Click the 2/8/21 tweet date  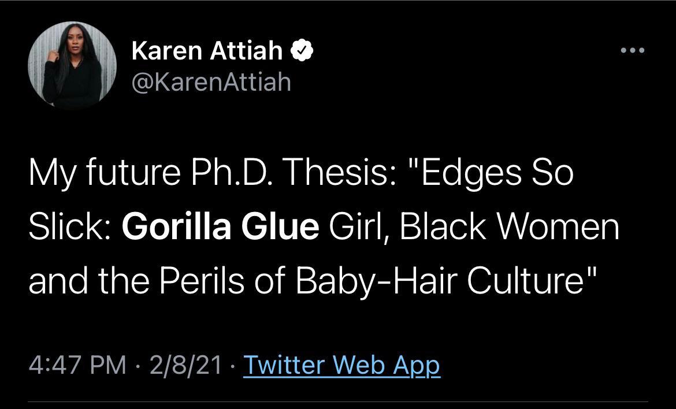[185, 365]
